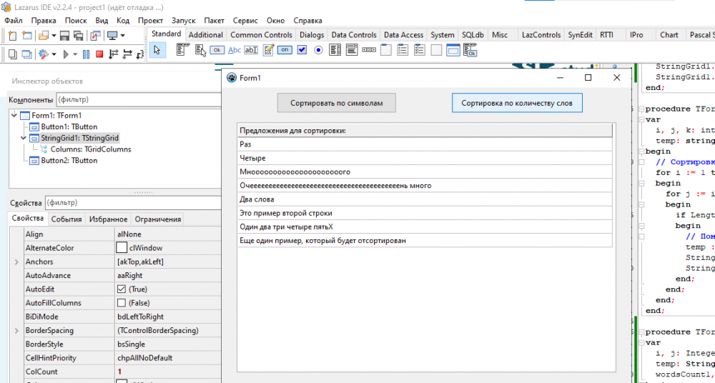Collapse the StringGrid1 tree node
The image size is (715, 383).
(24, 138)
